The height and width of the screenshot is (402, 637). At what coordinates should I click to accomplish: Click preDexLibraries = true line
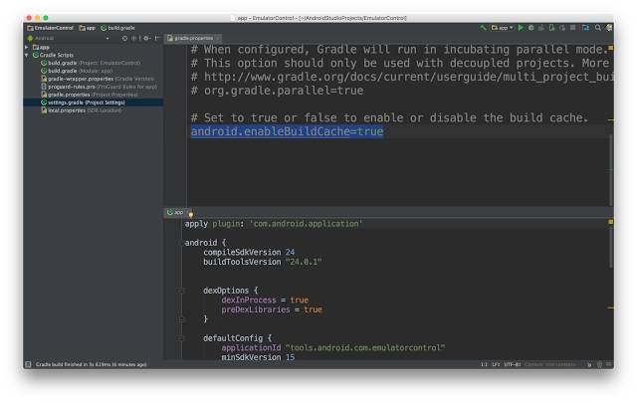(272, 309)
